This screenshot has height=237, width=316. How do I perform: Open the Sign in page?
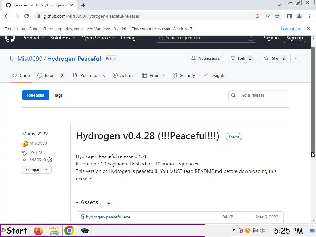point(271,38)
